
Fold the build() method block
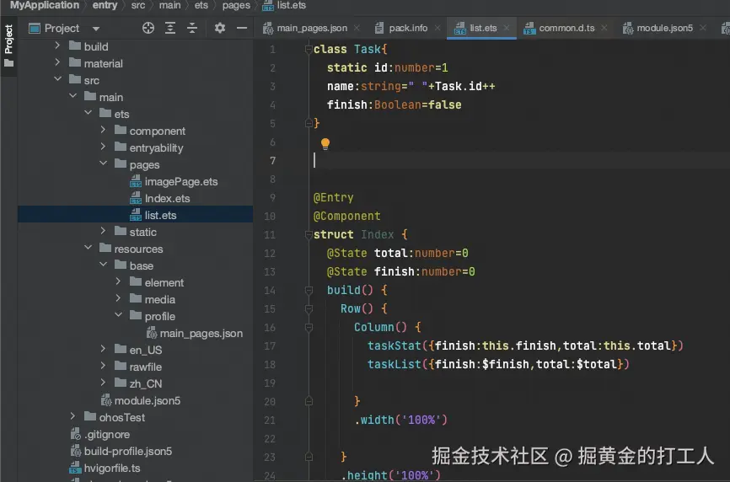tap(309, 291)
